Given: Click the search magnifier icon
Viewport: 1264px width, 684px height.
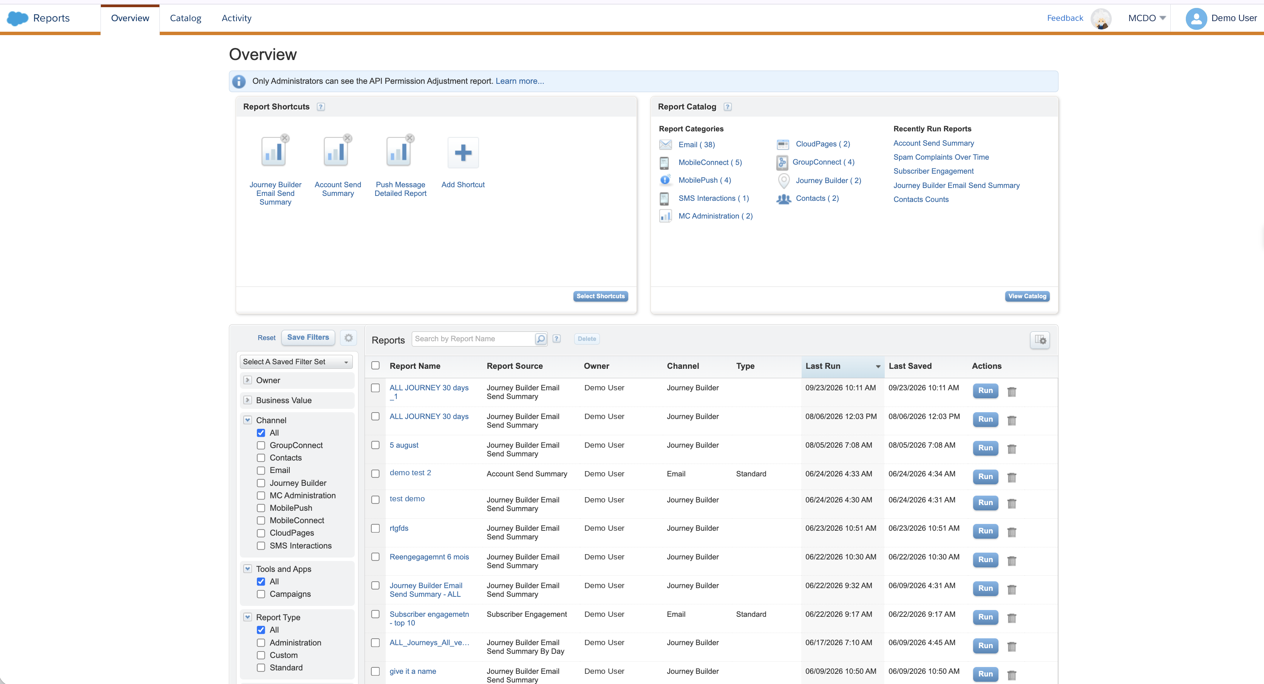Looking at the screenshot, I should click(x=540, y=339).
